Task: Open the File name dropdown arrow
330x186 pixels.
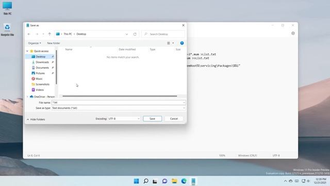Action: coord(184,102)
